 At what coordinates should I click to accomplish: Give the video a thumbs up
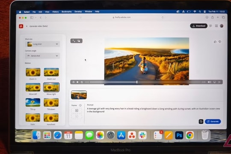(215, 41)
